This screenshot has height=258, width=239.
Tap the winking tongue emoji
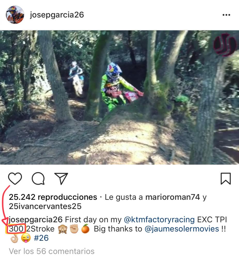(26, 238)
